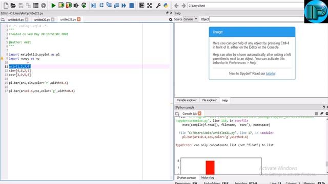
Task: Open Preferences with the wrench icon
Action: [x=158, y=6]
